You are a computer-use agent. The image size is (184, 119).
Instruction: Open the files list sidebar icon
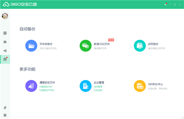tap(5, 33)
